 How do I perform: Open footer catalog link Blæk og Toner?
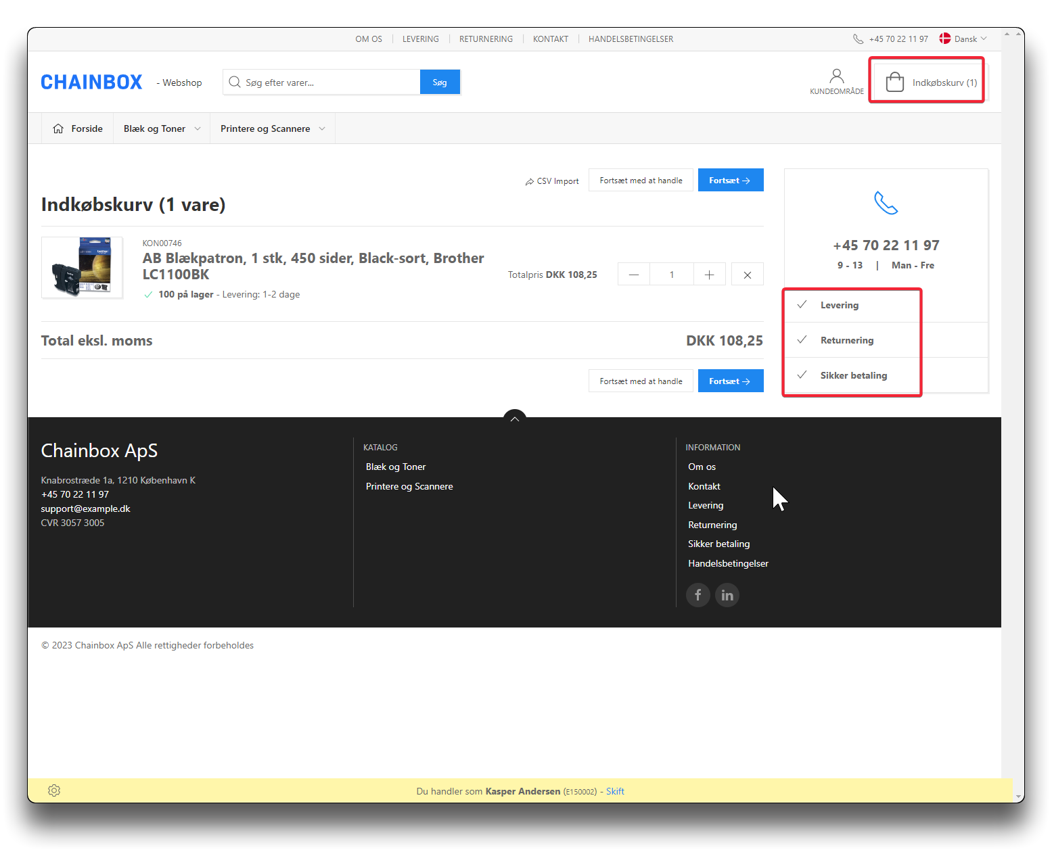click(x=396, y=467)
